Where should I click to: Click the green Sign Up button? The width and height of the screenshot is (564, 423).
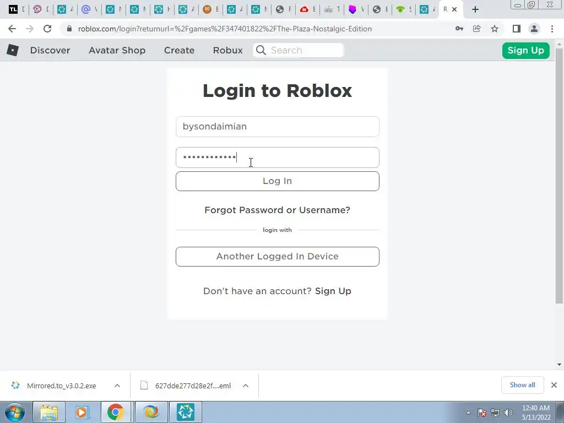(525, 50)
